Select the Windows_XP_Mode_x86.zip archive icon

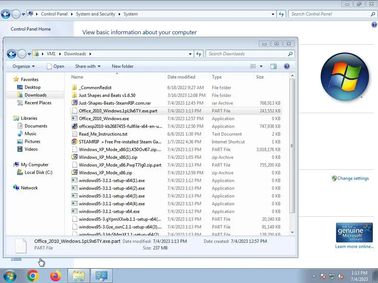point(75,172)
